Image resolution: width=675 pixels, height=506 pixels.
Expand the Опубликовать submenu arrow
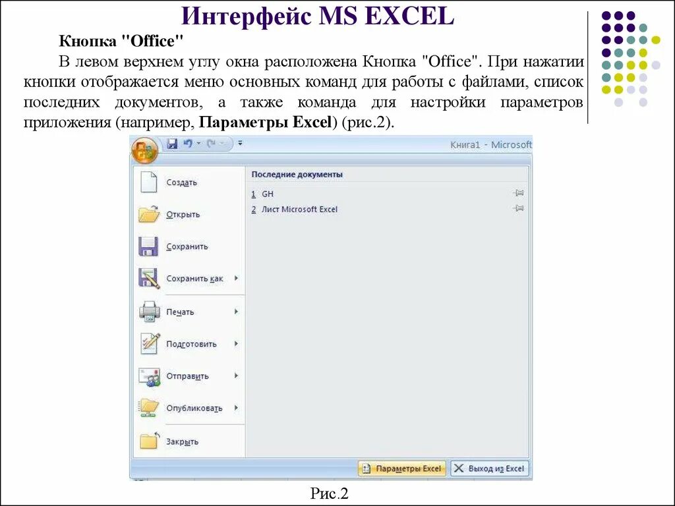point(237,407)
